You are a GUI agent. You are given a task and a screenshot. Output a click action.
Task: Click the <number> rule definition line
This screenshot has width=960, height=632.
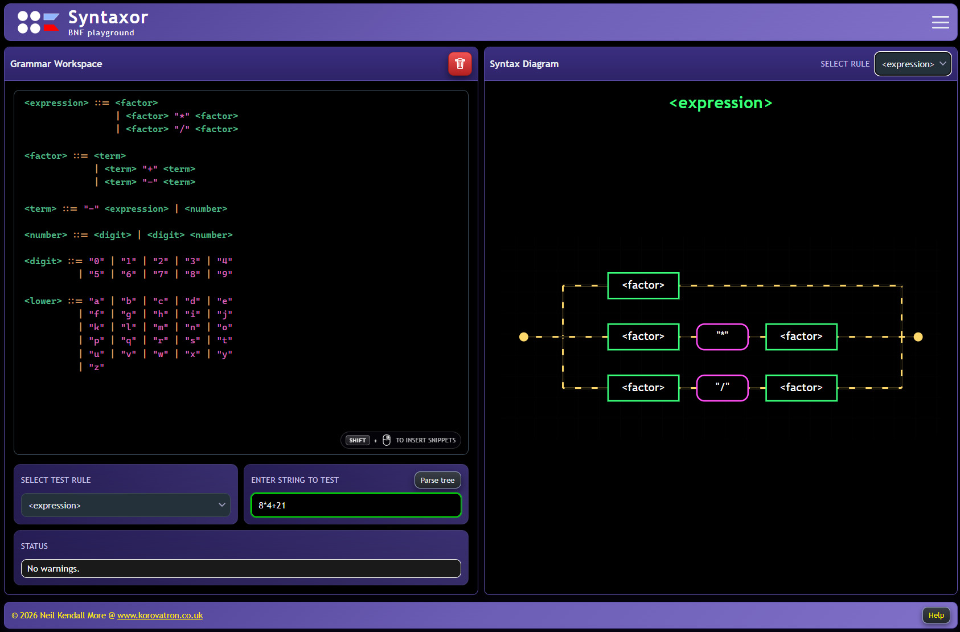129,235
